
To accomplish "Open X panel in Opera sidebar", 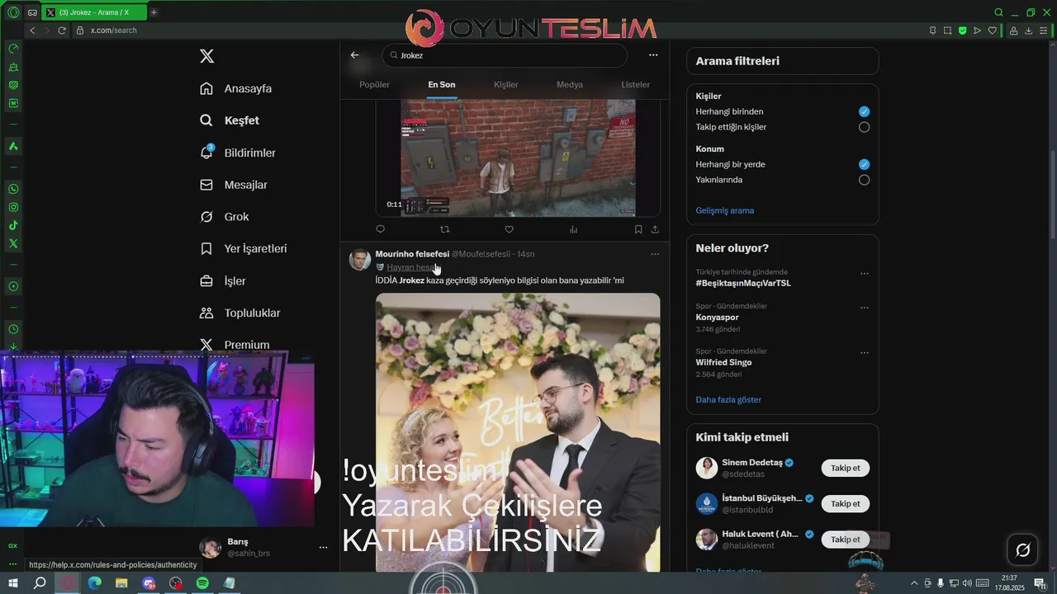I will coord(13,243).
